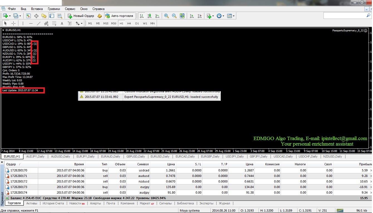The height and width of the screenshot is (213, 373).
Task: Open the Сервис menu
Action: tap(70, 9)
